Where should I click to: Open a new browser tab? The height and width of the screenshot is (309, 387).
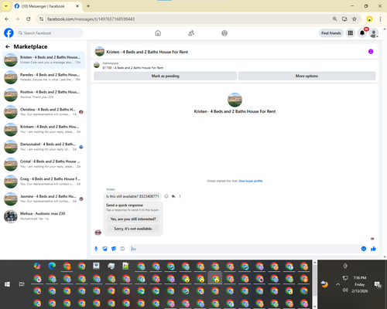(x=88, y=6)
